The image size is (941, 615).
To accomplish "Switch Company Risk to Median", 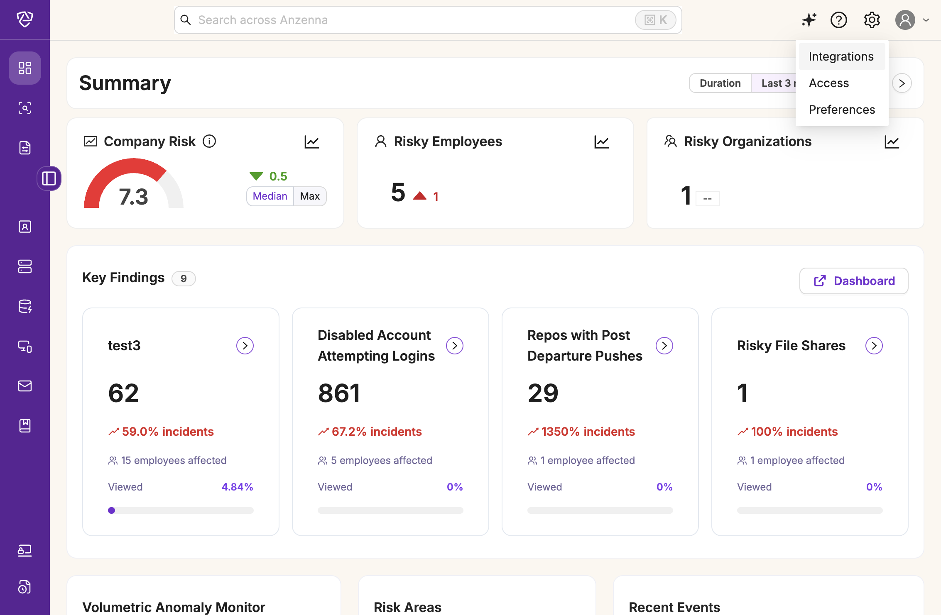I will click(x=270, y=196).
